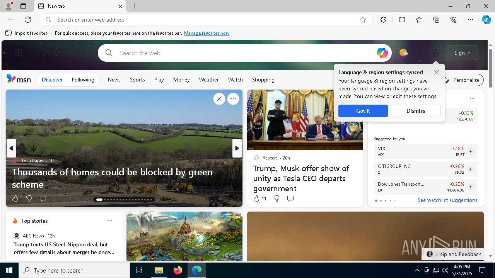Open See watchlist suggestions link
Viewport: 495px width, 278px height.
[x=447, y=200]
